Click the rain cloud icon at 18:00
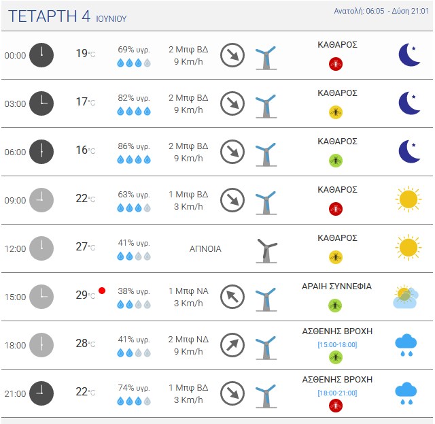This screenshot has height=424, width=435. (406, 345)
